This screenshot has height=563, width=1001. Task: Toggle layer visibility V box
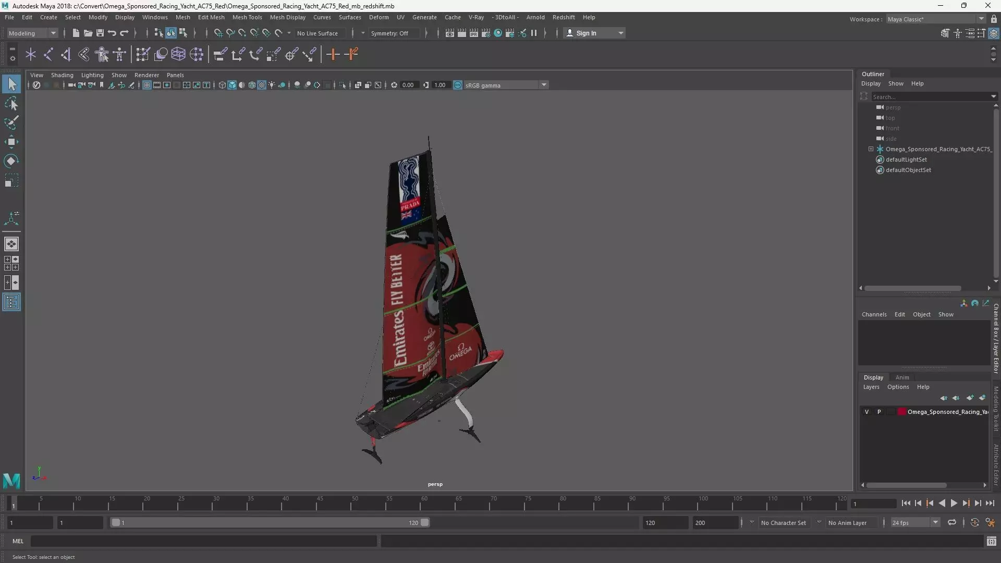[x=866, y=412]
